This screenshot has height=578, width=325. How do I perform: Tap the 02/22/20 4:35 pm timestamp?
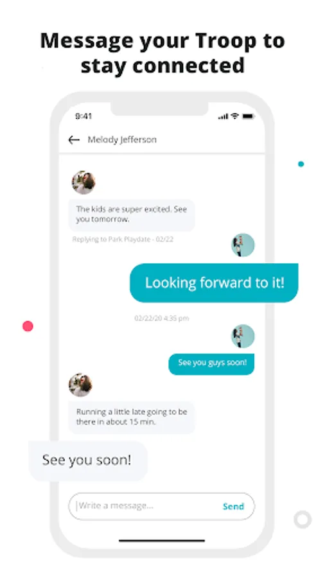coord(161,318)
